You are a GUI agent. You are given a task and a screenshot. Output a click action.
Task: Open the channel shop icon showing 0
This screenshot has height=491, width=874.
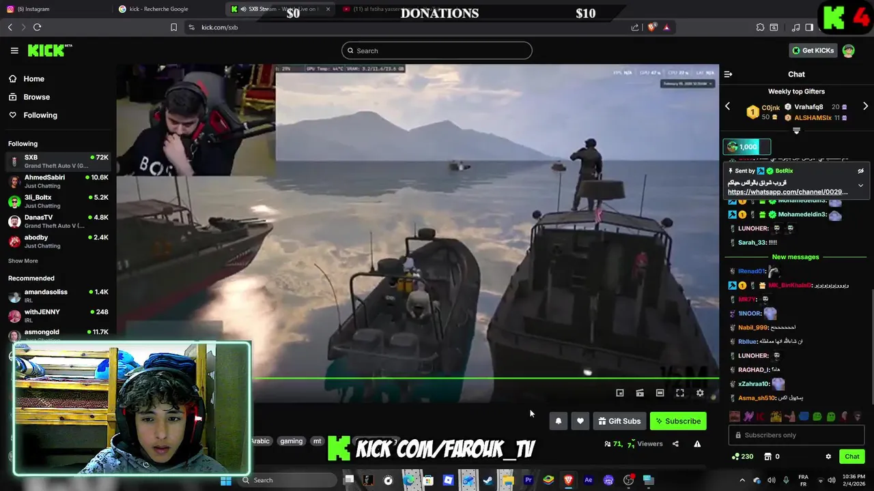click(x=772, y=456)
